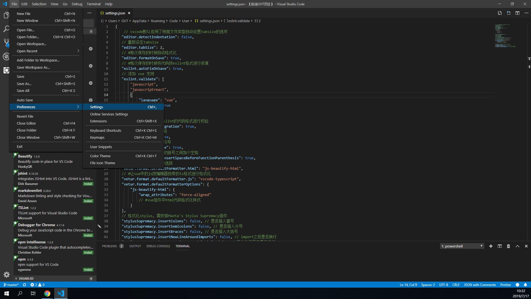Open the Debug view in the activity bar
This screenshot has height=299, width=531.
[x=7, y=57]
